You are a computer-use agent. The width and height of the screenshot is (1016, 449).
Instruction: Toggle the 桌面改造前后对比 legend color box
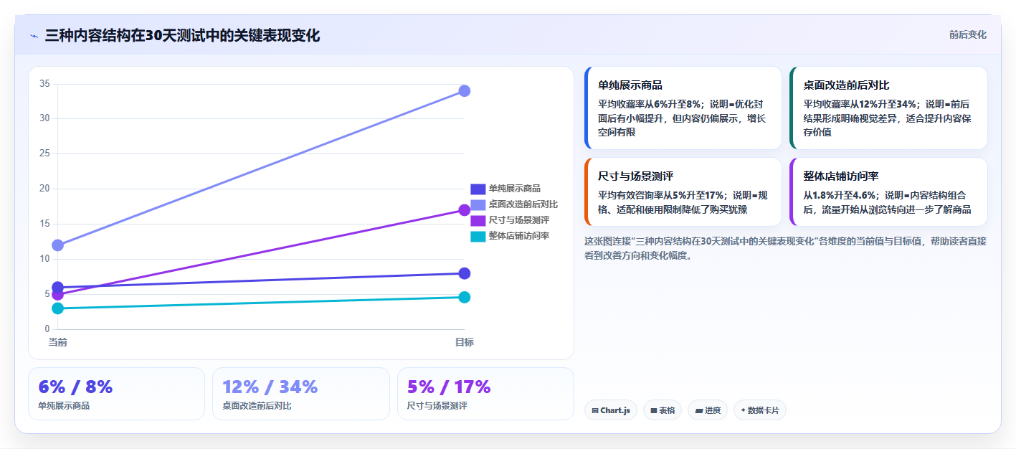[x=478, y=204]
